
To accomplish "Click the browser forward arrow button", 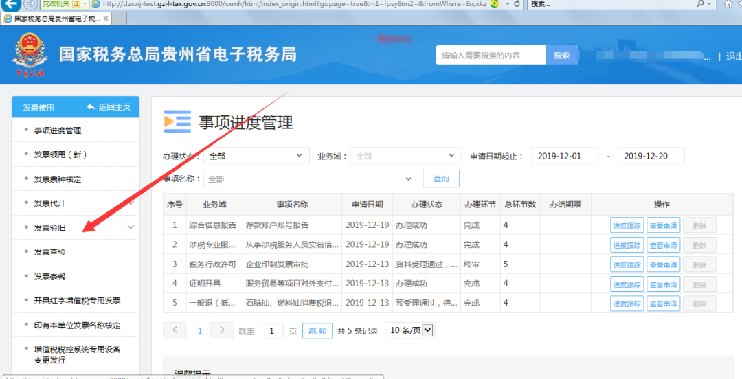I will pos(31,4).
